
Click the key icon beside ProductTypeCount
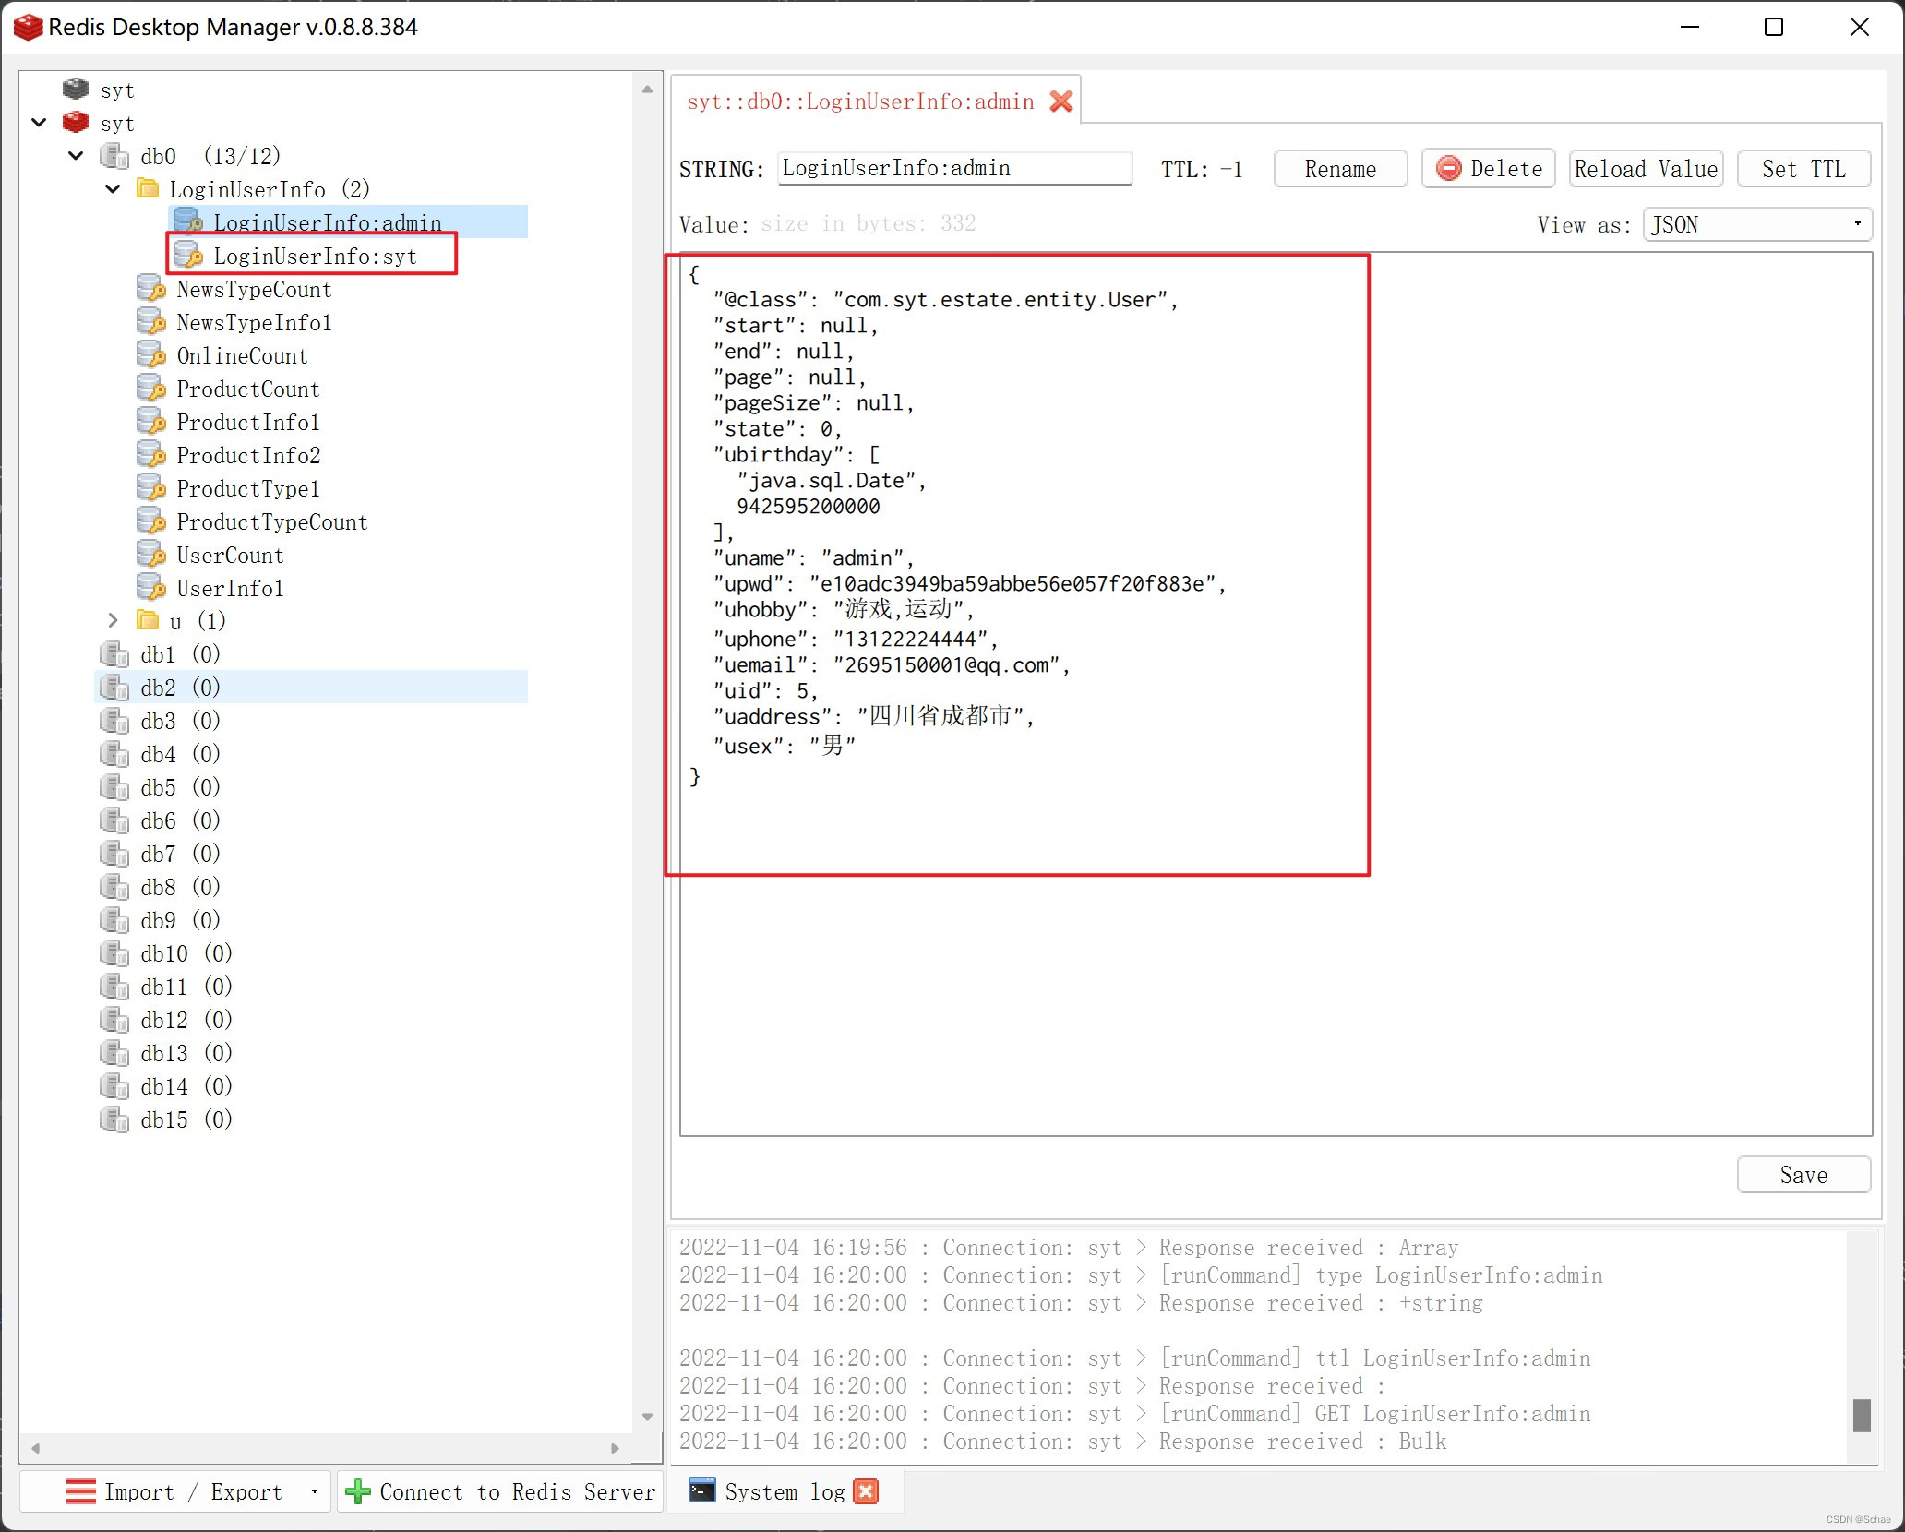[x=151, y=521]
